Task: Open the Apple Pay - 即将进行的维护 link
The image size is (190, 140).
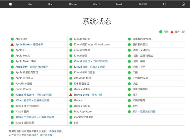Action: click(32, 67)
